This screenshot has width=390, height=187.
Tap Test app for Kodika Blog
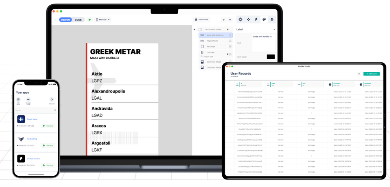point(48,146)
